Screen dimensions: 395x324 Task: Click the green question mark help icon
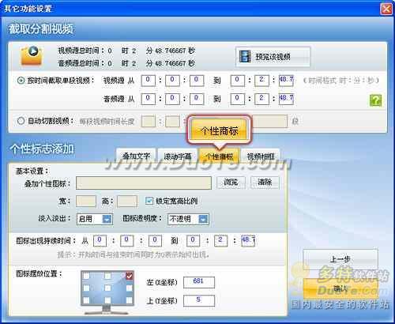point(375,100)
